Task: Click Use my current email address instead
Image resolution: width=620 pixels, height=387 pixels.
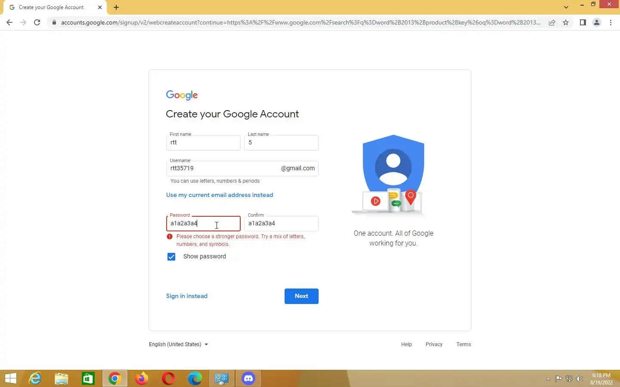Action: (x=220, y=195)
